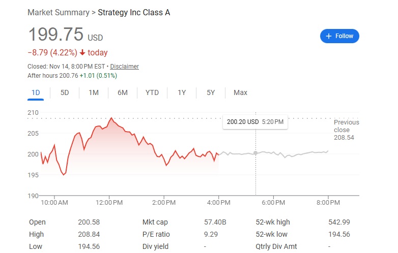Switch to the 5D chart tab
This screenshot has width=398, height=253.
pyautogui.click(x=65, y=92)
